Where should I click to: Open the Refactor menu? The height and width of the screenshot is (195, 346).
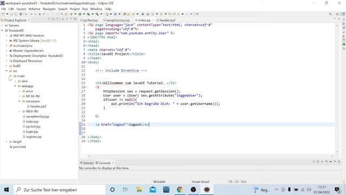35,9
